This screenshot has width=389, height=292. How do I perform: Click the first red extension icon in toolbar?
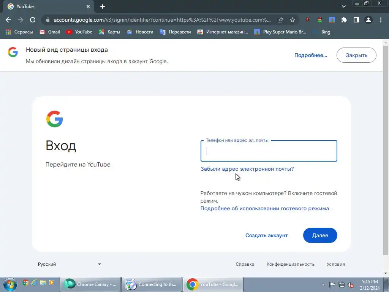[x=308, y=20]
